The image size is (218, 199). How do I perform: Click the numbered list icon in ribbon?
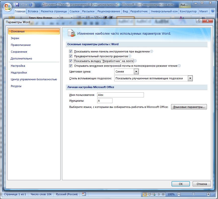pos(88,17)
